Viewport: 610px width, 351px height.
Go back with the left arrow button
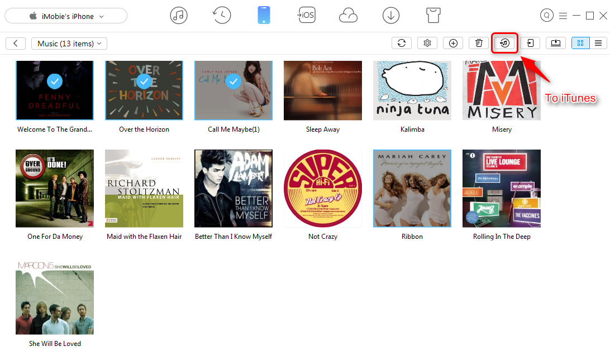[x=16, y=43]
